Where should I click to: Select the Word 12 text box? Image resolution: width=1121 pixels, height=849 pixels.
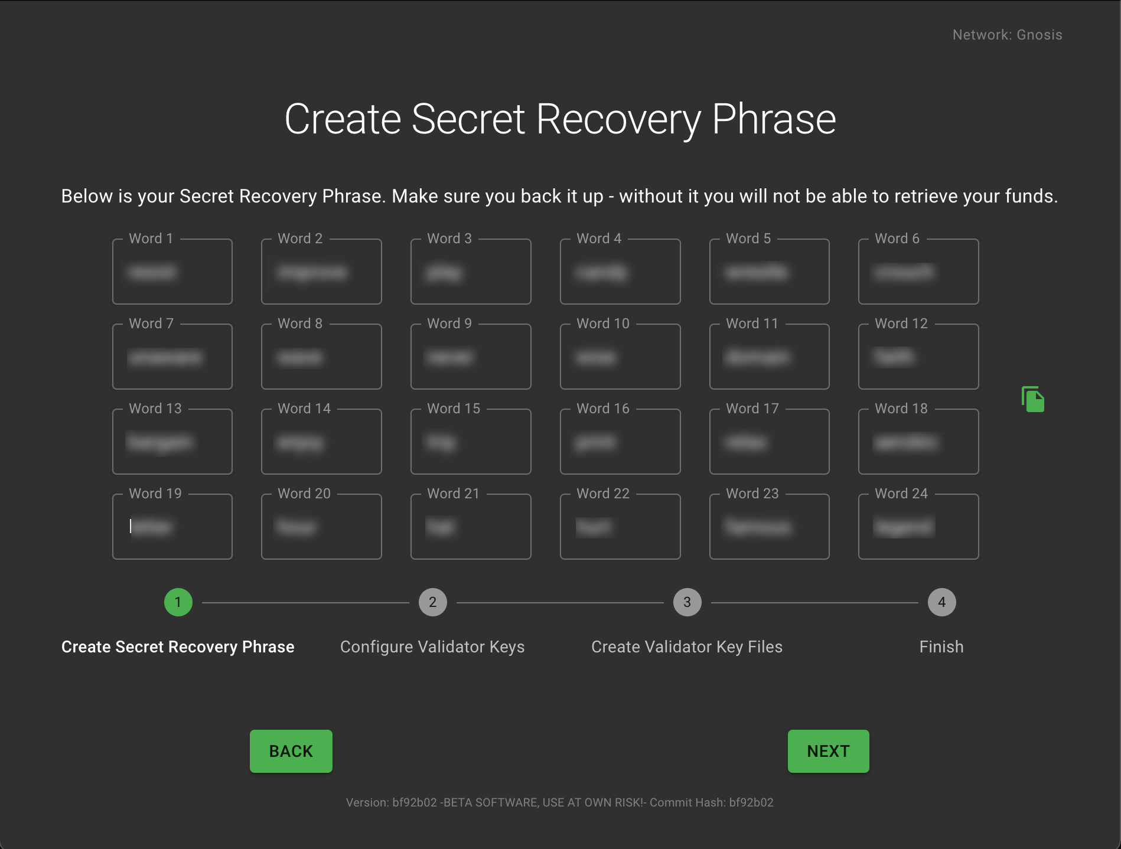[x=918, y=357]
